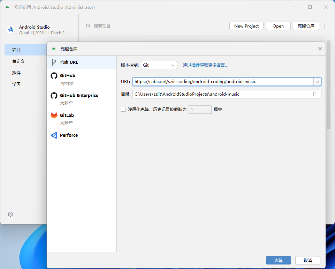Click the folder browse icon in directory field
The width and height of the screenshot is (335, 269).
tap(316, 94)
